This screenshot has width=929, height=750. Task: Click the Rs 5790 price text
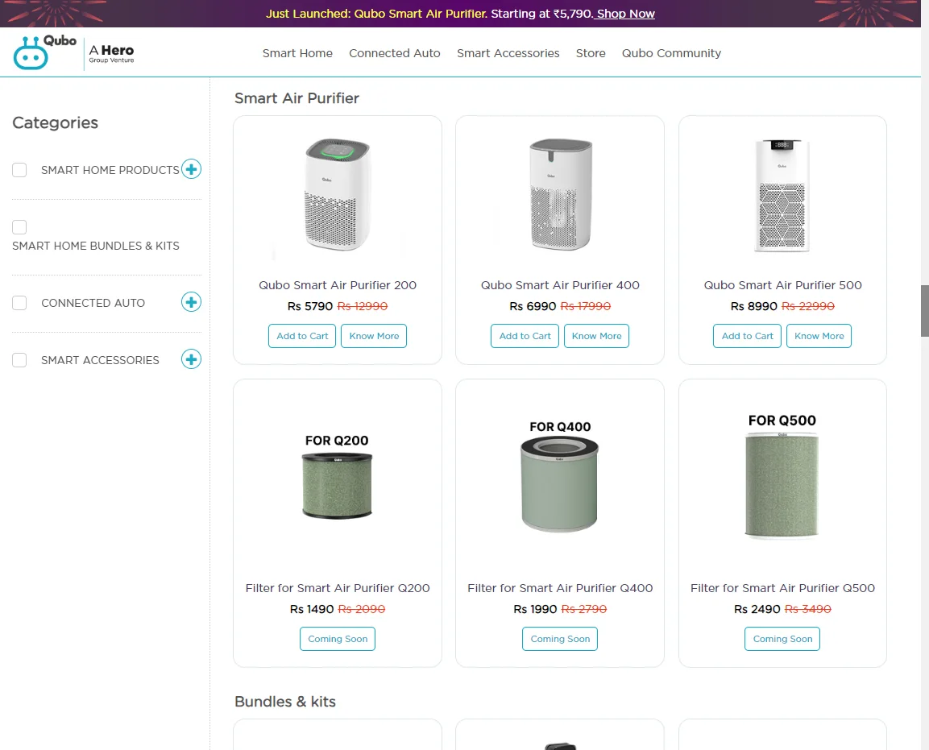tap(310, 306)
